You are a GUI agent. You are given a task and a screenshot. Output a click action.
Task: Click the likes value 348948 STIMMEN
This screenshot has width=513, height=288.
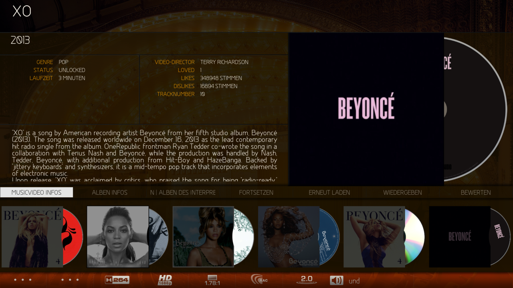click(221, 78)
